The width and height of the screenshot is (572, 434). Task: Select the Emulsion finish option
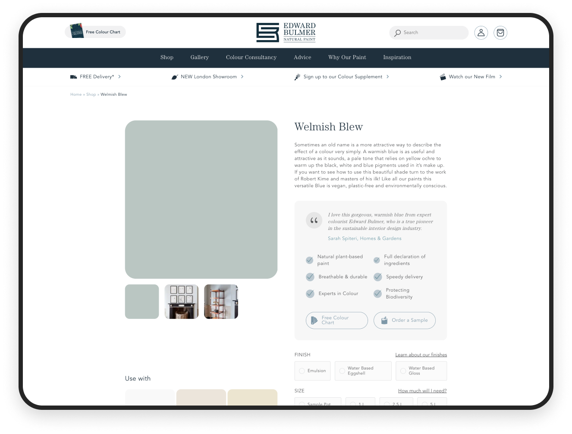point(313,371)
